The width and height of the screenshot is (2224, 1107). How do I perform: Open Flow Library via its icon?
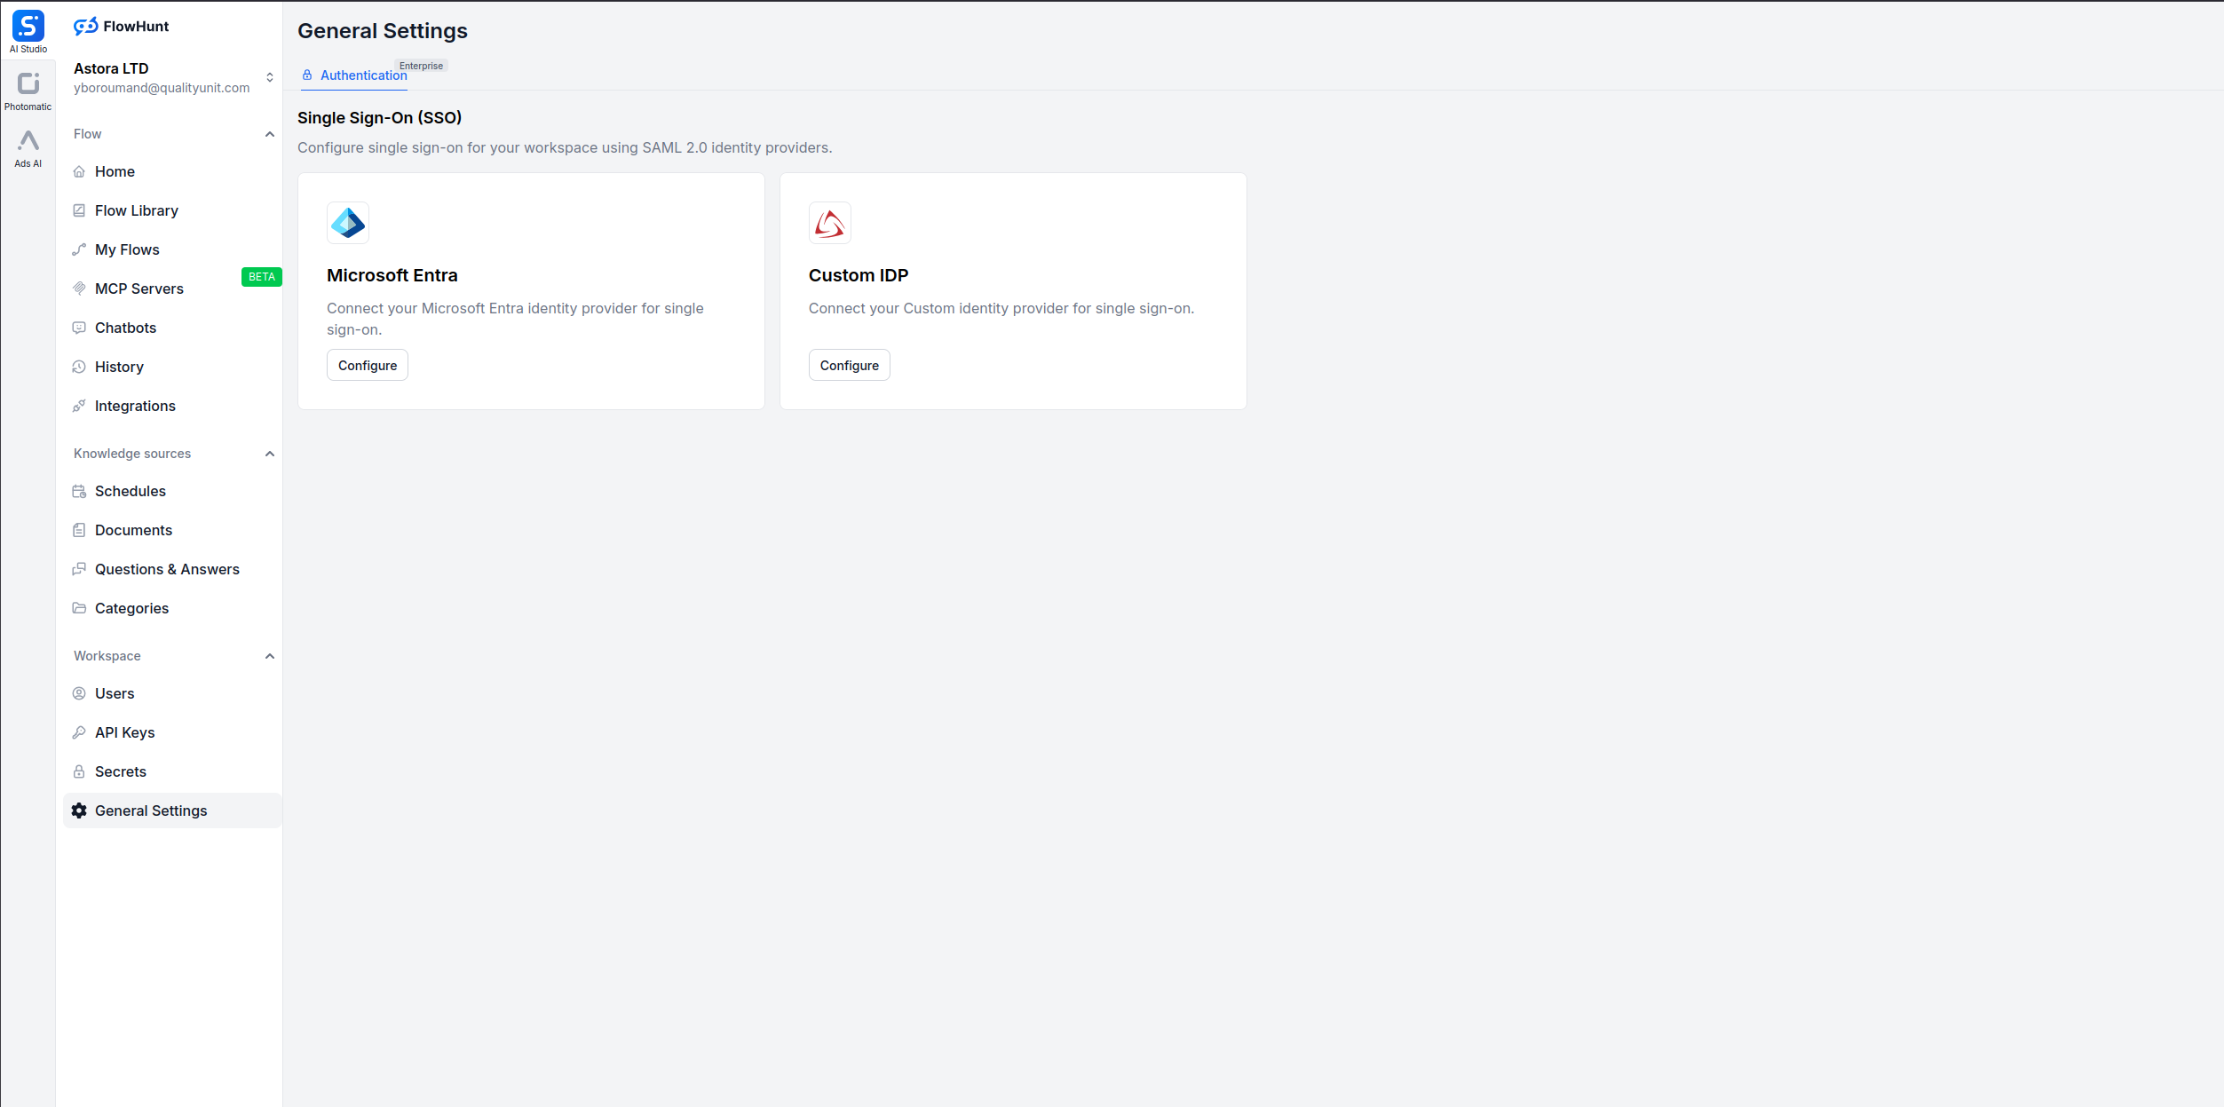coord(79,210)
